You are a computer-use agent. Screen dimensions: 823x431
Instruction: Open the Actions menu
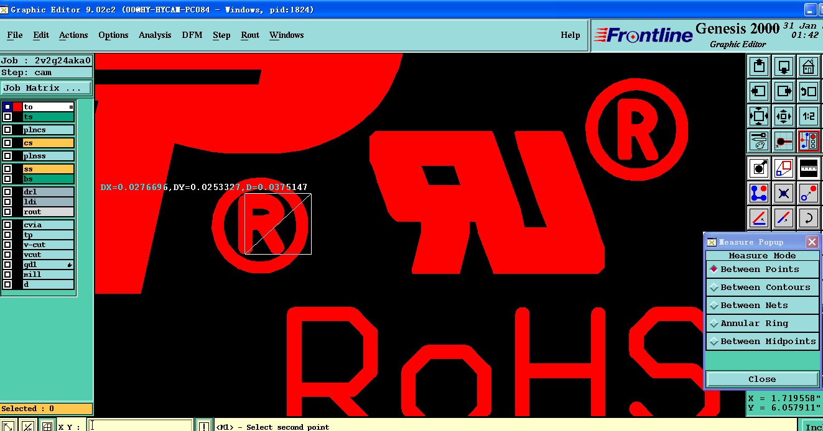73,35
